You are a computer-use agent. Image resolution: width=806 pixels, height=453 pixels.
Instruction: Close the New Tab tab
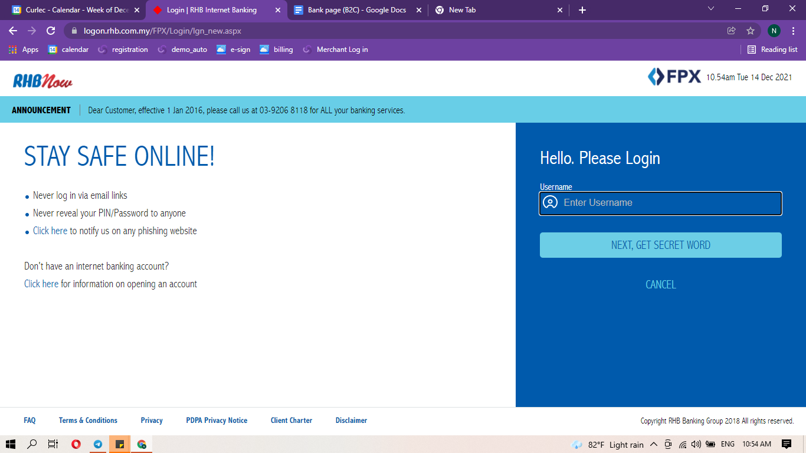pos(560,10)
